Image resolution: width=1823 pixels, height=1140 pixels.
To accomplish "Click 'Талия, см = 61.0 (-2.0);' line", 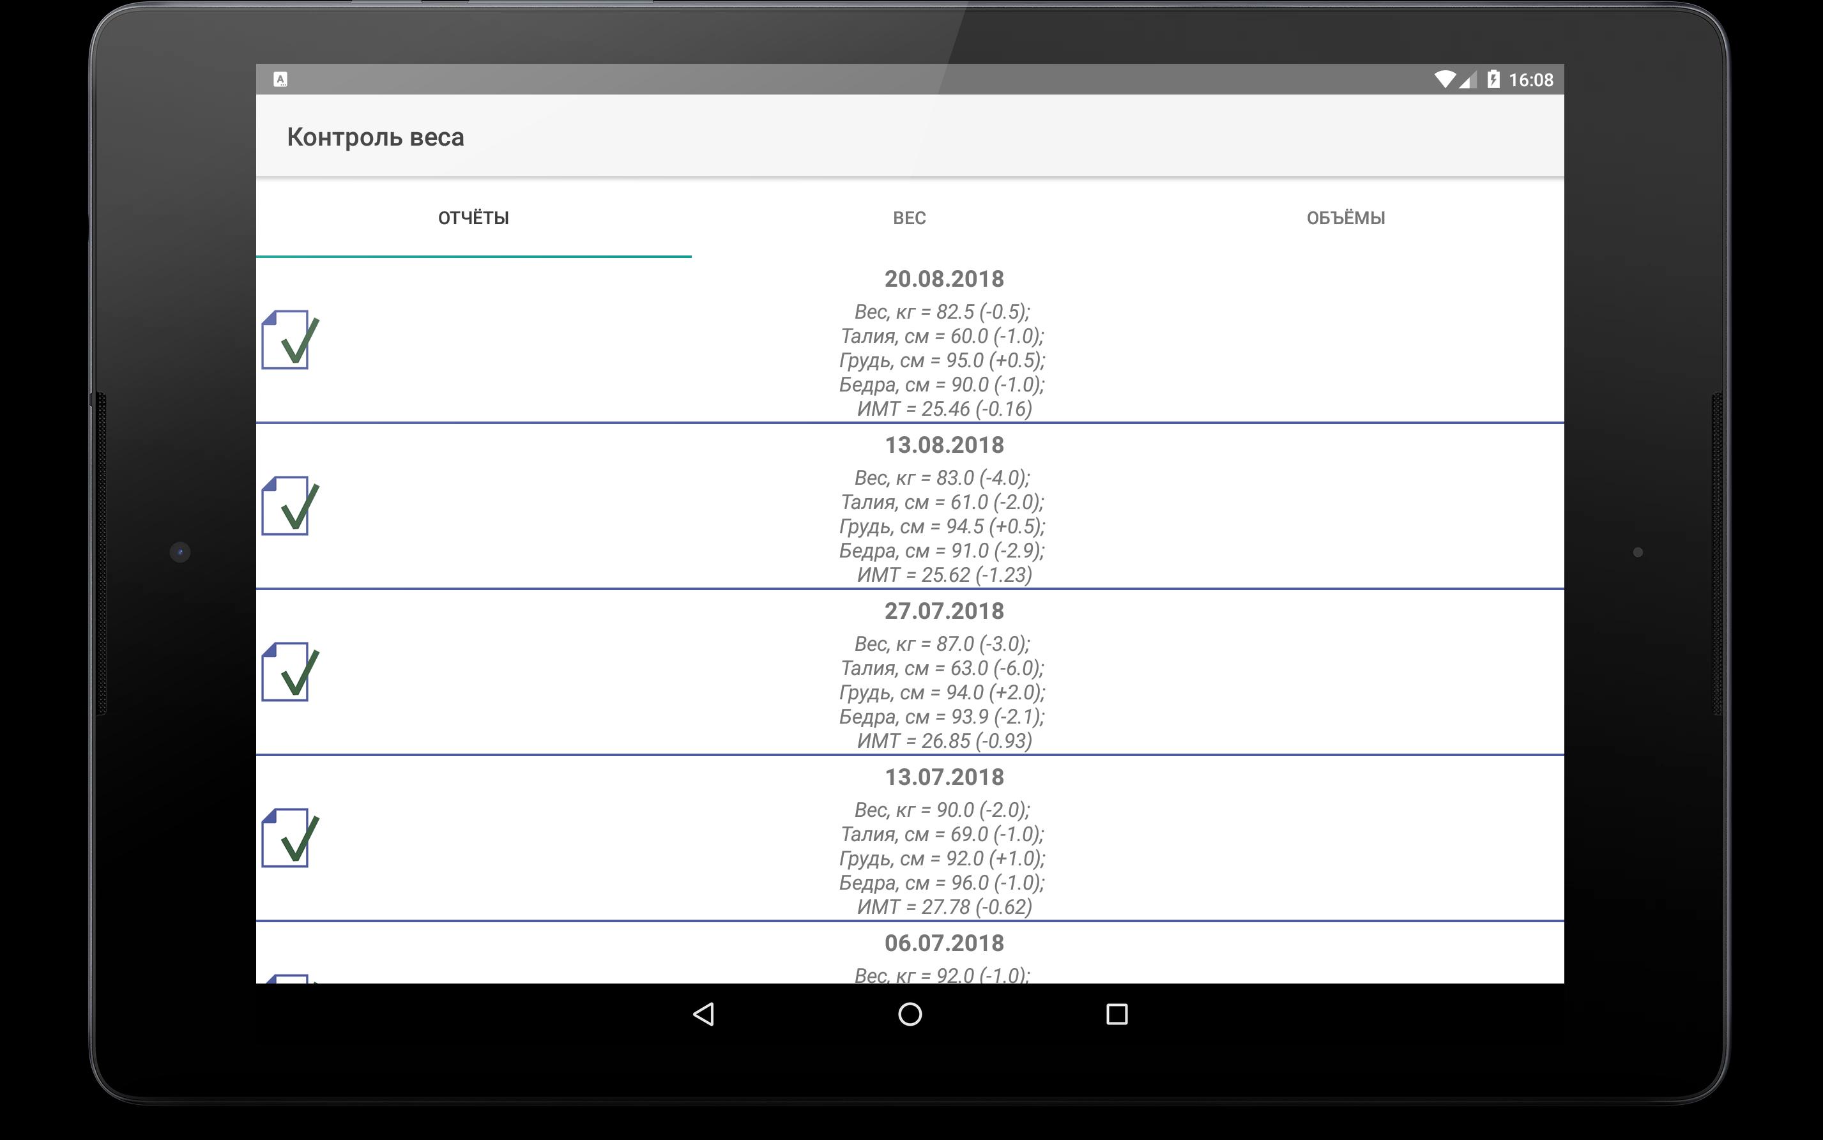I will click(x=942, y=501).
